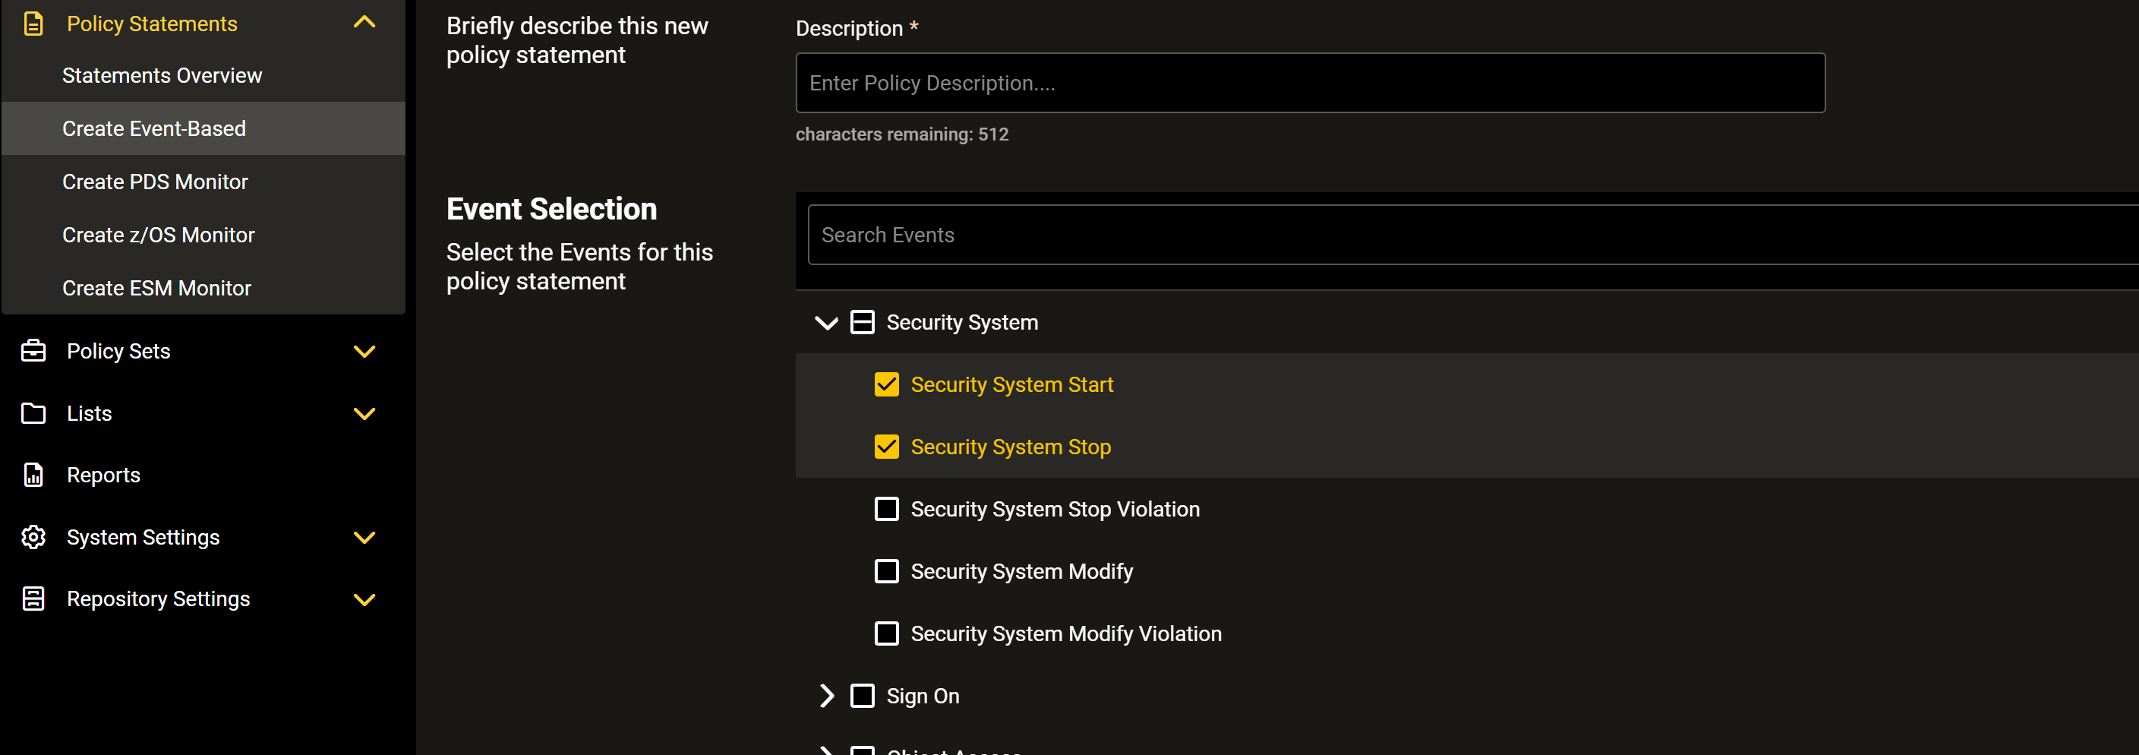The image size is (2139, 755).
Task: Check the Security System Modify checkbox
Action: tap(886, 570)
